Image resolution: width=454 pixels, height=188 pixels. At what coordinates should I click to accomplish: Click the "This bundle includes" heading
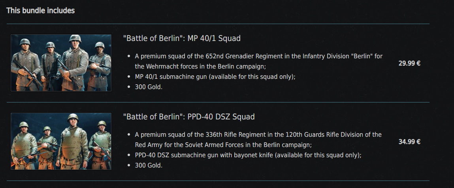40,11
